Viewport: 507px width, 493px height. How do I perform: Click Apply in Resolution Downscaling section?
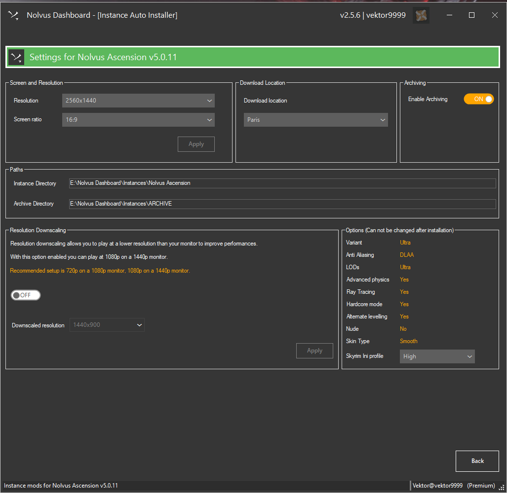314,351
